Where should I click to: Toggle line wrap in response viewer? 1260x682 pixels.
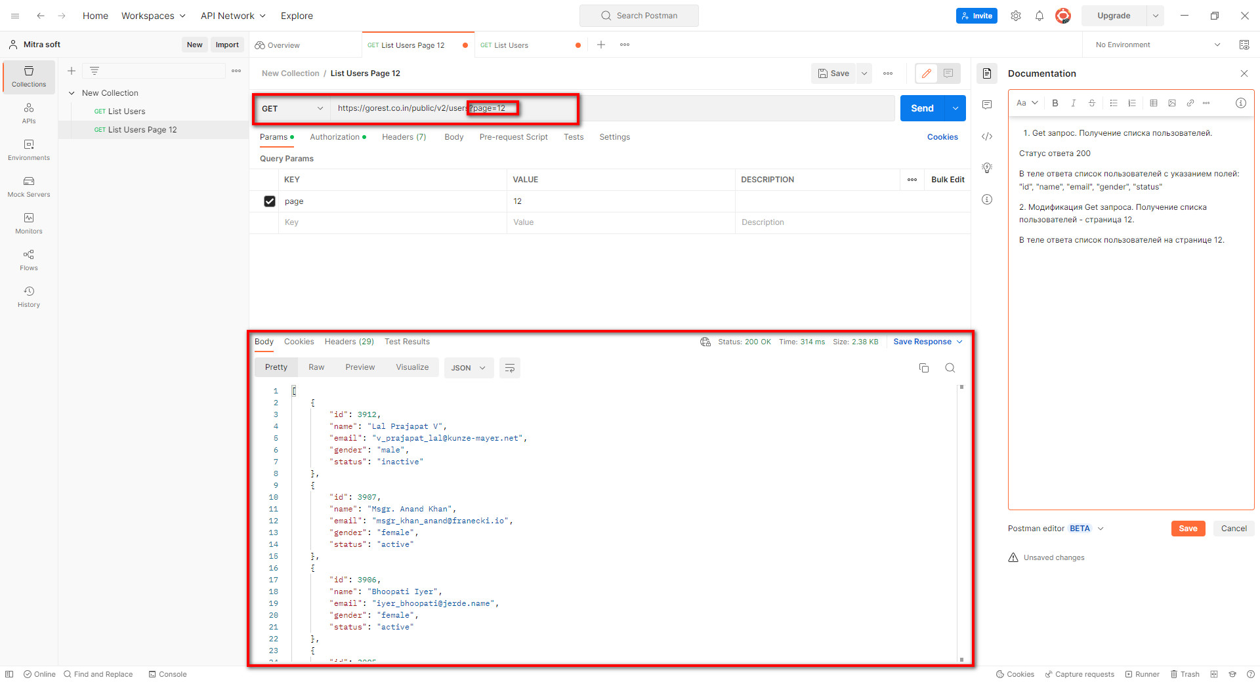(510, 368)
